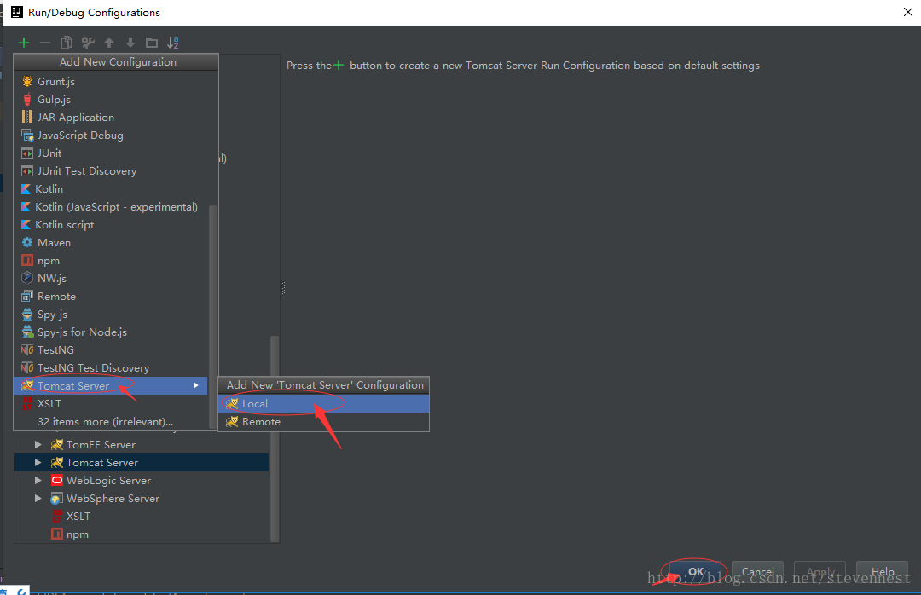Viewport: 921px width, 595px height.
Task: Choose JUnit Test Discovery menu entry
Action: pos(112,171)
